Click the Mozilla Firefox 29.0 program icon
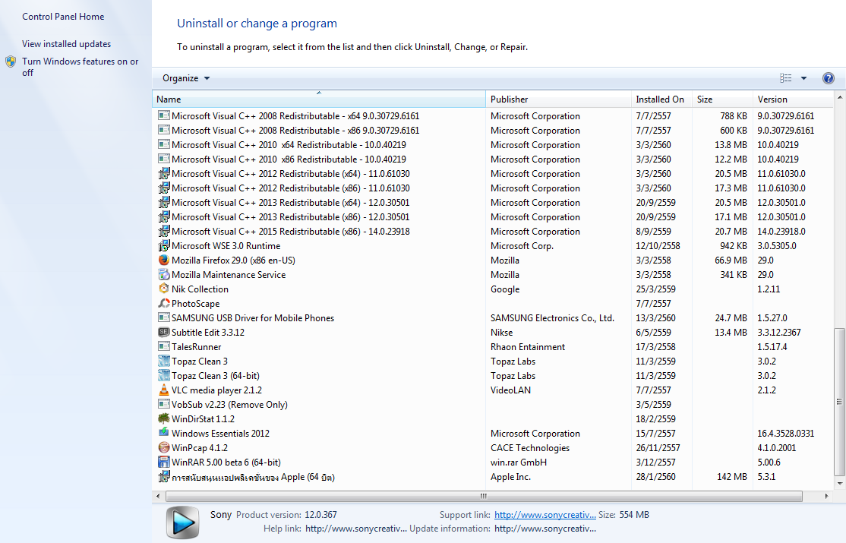The width and height of the screenshot is (846, 543). [163, 260]
